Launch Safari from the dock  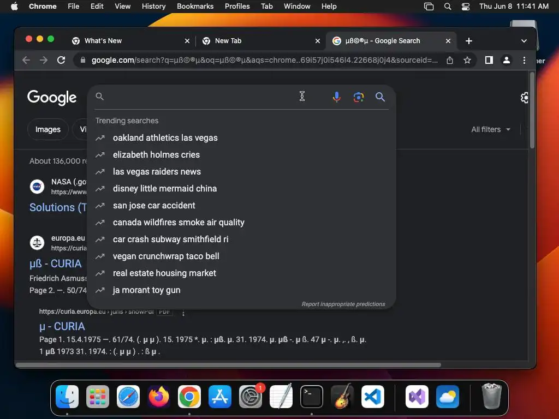click(x=128, y=396)
